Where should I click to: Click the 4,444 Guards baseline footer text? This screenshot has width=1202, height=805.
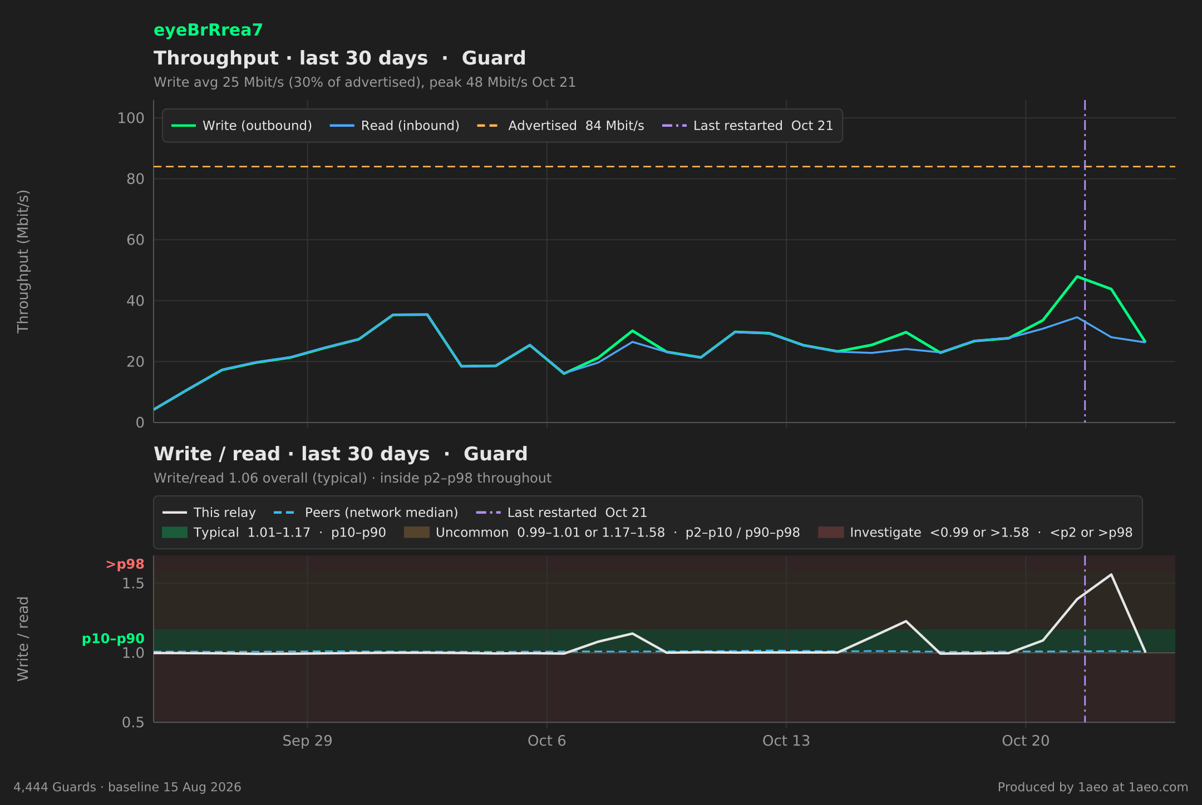tap(127, 787)
